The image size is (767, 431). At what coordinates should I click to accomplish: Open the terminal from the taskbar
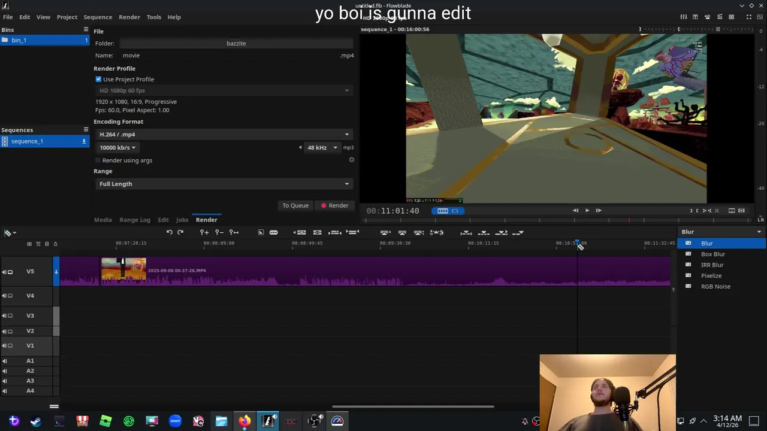click(x=59, y=421)
